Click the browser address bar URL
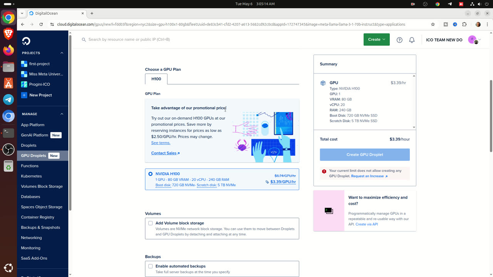Screen dimensions: 493x277 point(231,24)
